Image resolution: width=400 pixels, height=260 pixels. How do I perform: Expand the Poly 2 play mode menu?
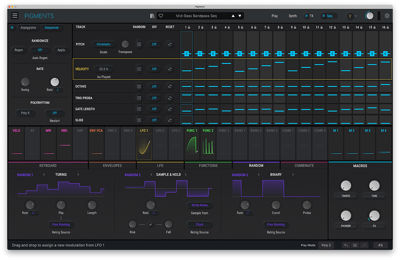point(326,245)
